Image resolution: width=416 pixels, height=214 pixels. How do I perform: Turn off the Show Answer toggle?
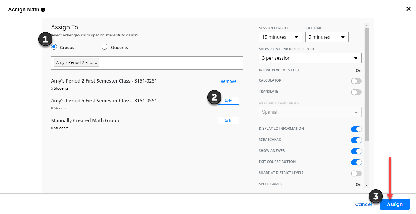356,151
